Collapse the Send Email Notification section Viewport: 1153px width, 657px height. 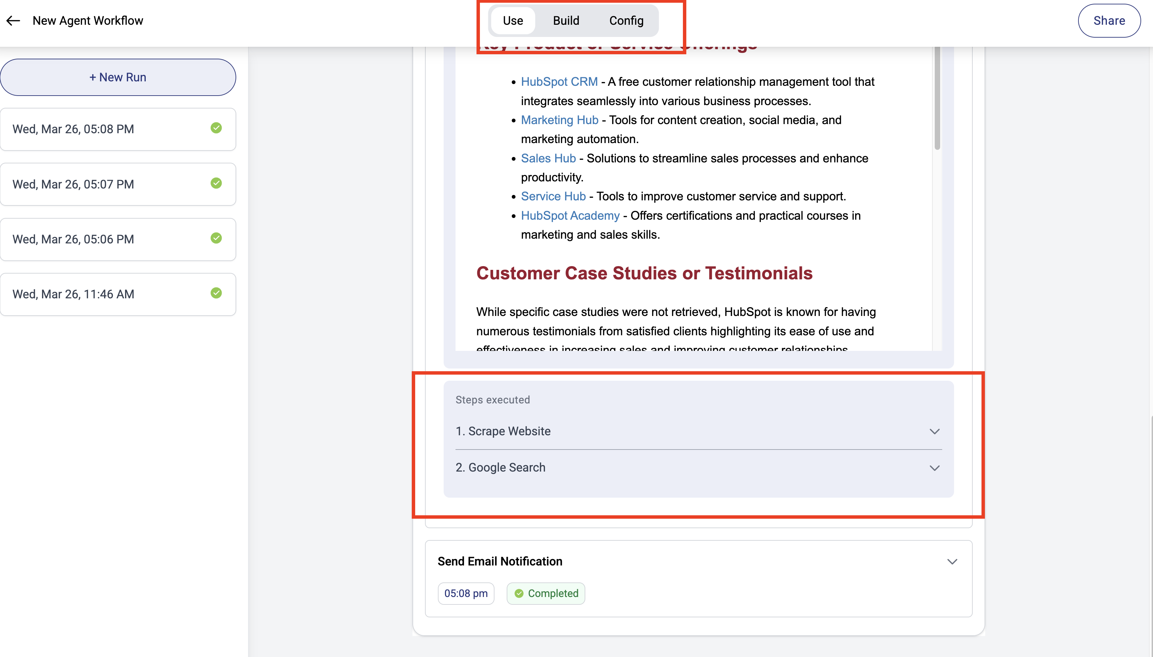(x=952, y=562)
